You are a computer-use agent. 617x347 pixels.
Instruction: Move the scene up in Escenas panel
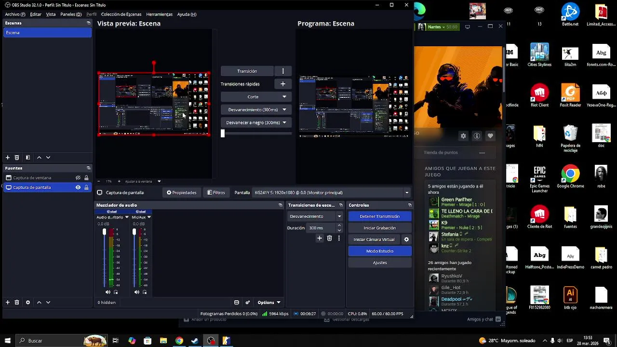click(x=39, y=158)
